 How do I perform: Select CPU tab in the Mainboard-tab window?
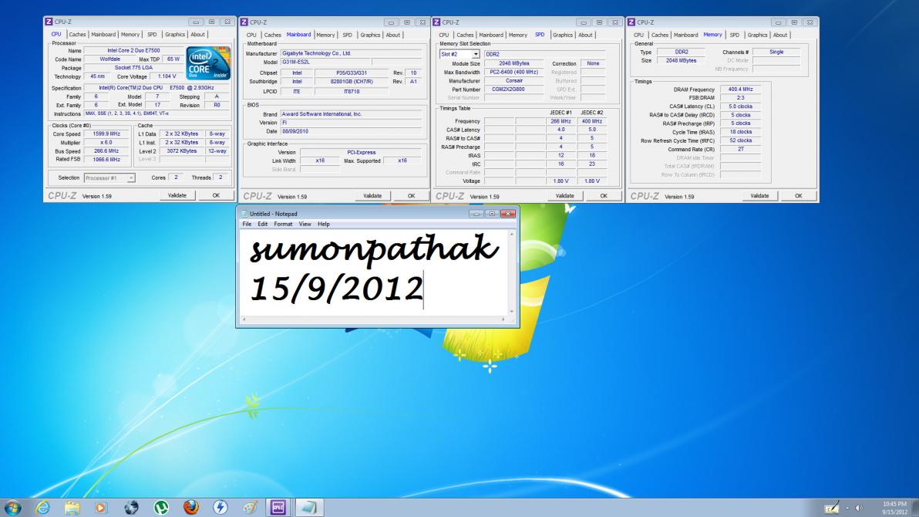(251, 35)
